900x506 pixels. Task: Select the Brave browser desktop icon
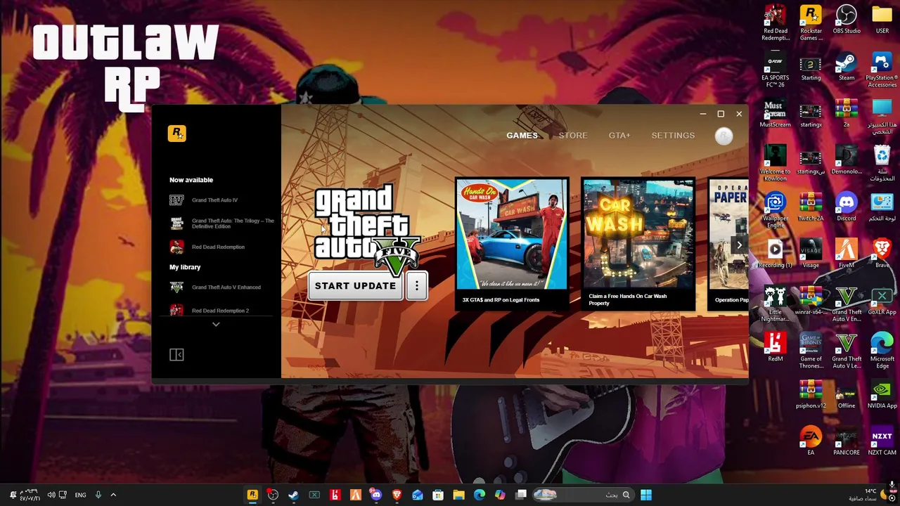tap(882, 254)
